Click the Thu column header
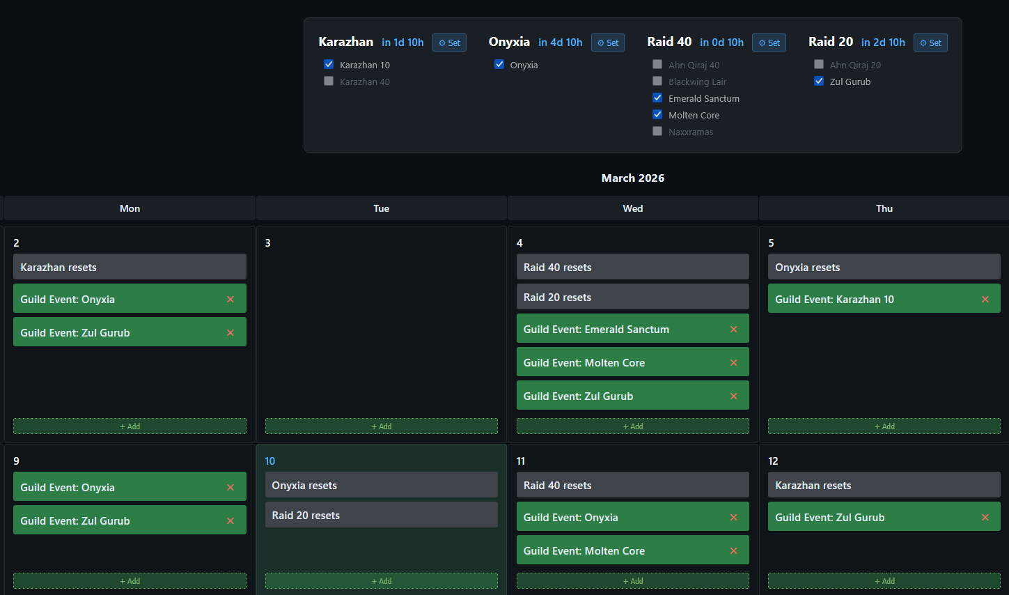 click(884, 208)
